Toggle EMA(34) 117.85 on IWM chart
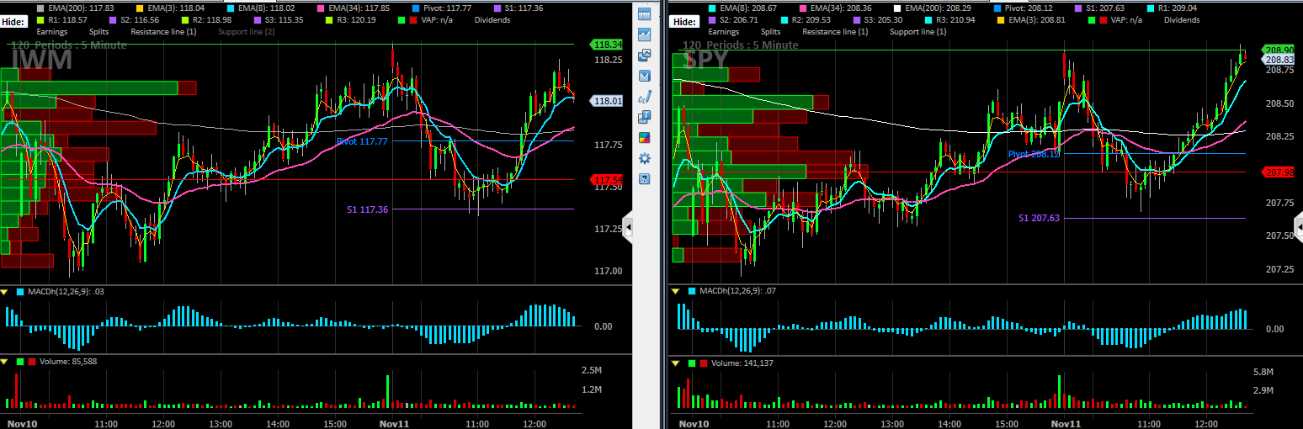The height and width of the screenshot is (429, 1303). tap(354, 8)
